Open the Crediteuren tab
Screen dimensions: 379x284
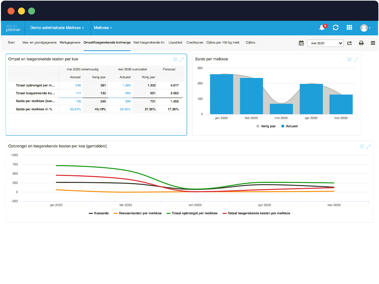click(x=195, y=43)
